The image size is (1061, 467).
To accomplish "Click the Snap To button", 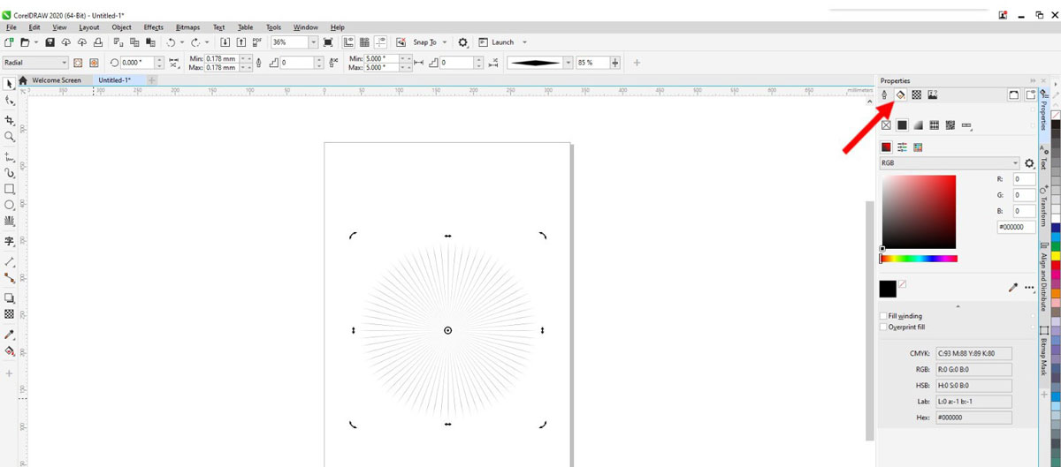I will click(x=425, y=42).
